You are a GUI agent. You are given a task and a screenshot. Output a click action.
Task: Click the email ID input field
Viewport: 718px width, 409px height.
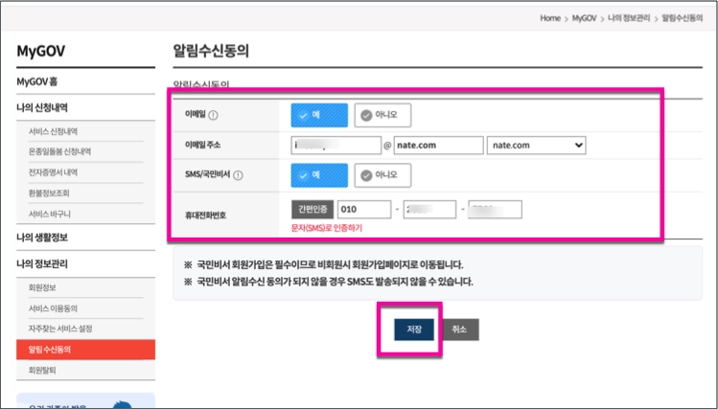coord(336,146)
